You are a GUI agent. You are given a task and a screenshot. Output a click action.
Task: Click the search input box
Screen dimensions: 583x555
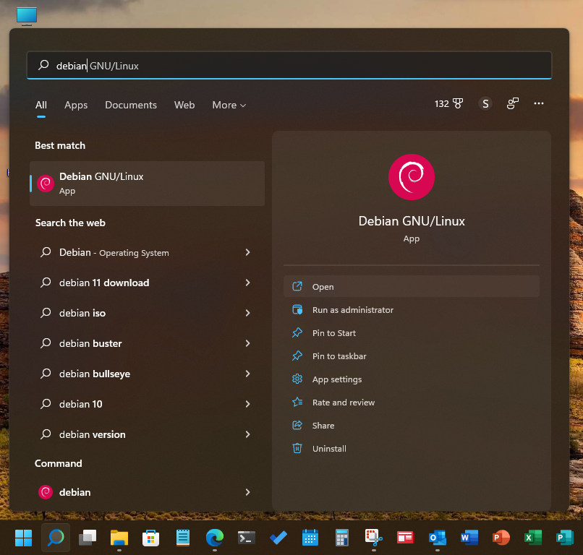pyautogui.click(x=289, y=66)
